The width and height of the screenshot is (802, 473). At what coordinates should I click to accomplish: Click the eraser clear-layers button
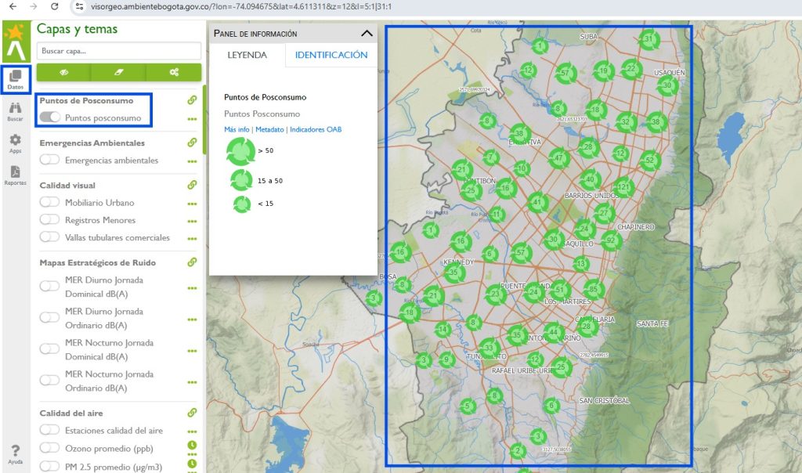(119, 72)
